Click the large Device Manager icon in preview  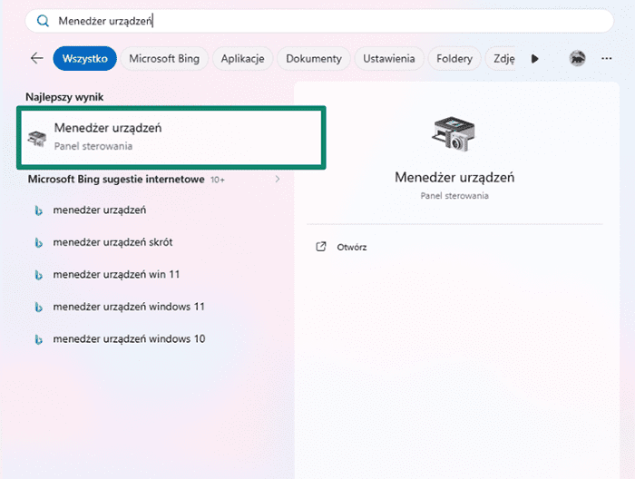coord(454,132)
